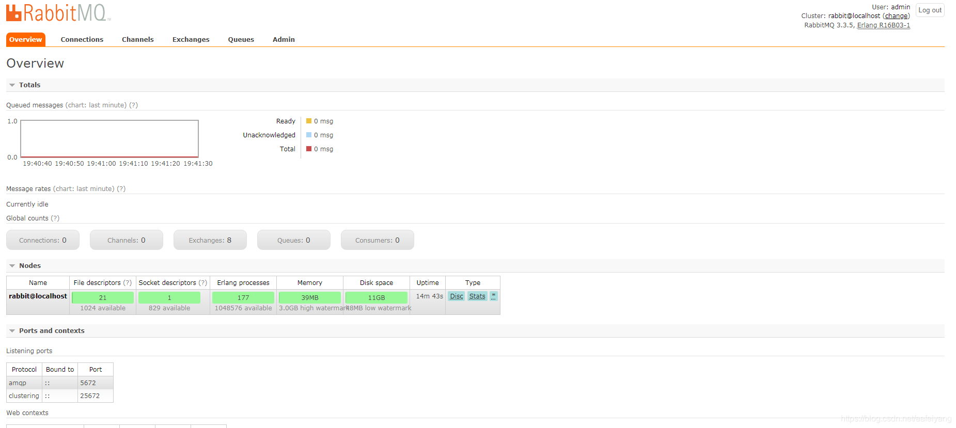This screenshot has height=428, width=956.
Task: Switch to the Channels tab
Action: pyautogui.click(x=138, y=39)
